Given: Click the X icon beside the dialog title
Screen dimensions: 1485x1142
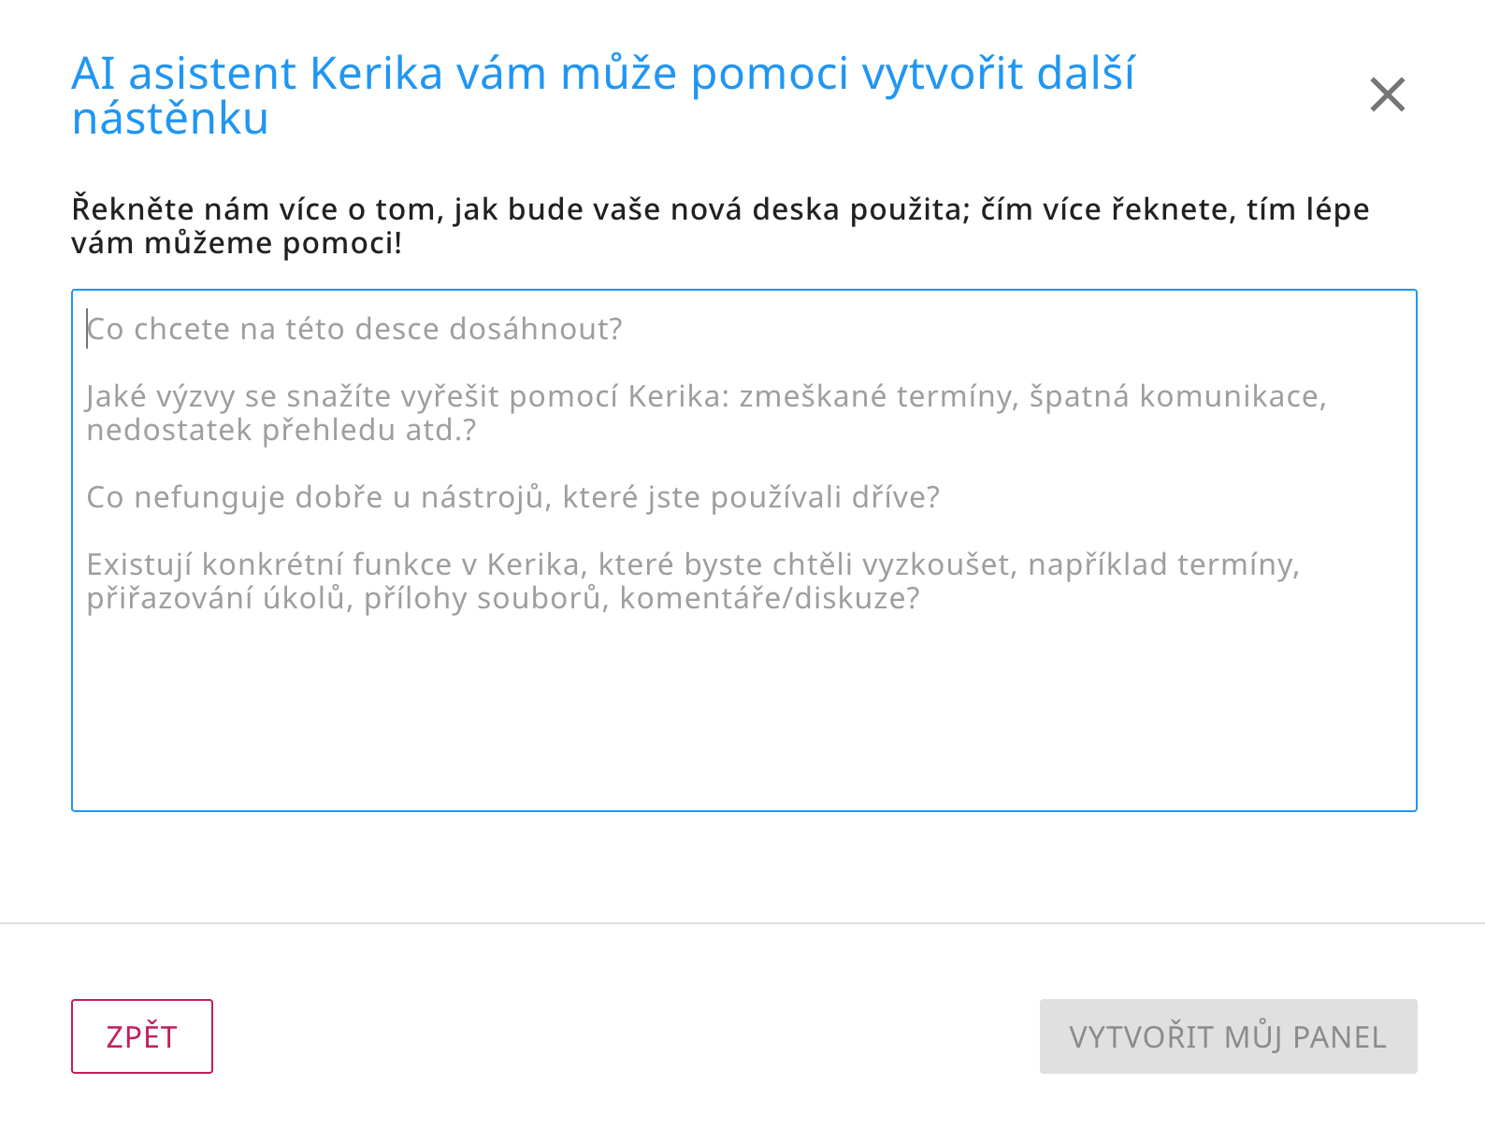Looking at the screenshot, I should point(1387,94).
